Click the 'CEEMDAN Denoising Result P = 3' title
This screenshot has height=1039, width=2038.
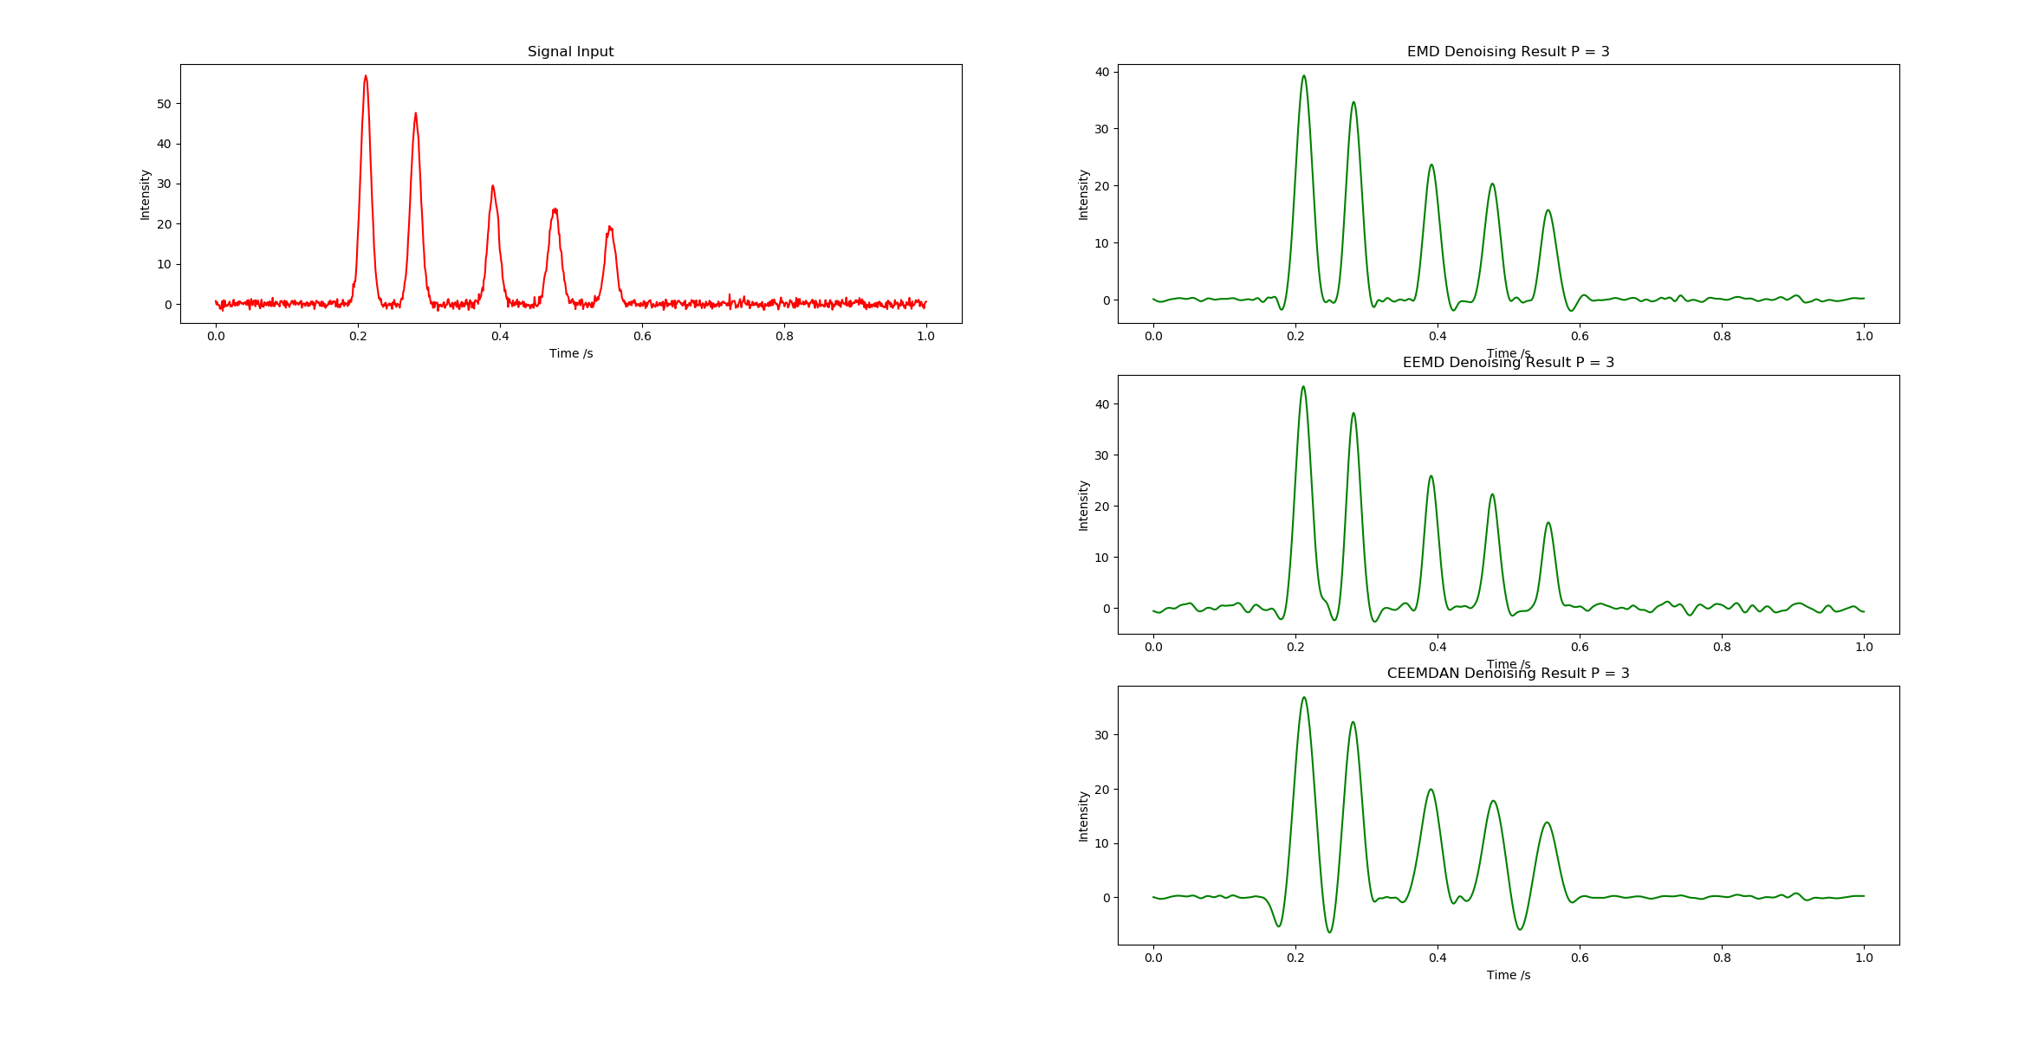pyautogui.click(x=1508, y=674)
